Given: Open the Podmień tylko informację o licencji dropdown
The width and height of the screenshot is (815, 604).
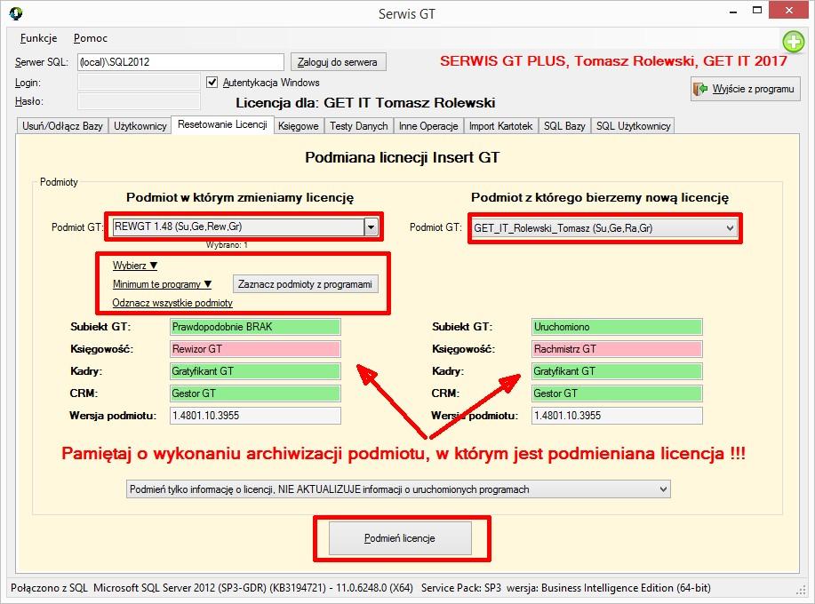Looking at the screenshot, I should [398, 489].
